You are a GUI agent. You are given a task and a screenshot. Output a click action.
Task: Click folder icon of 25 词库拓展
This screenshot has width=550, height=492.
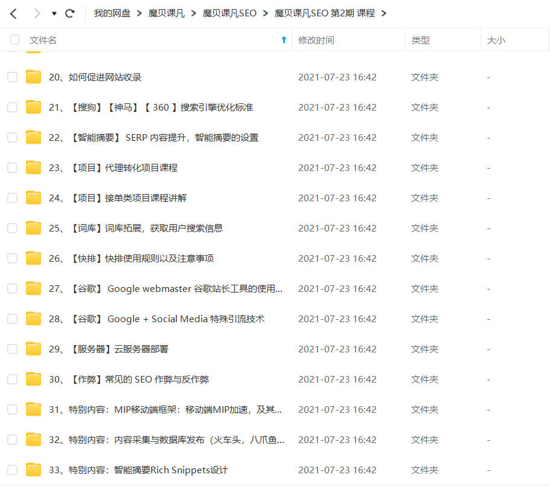33,227
